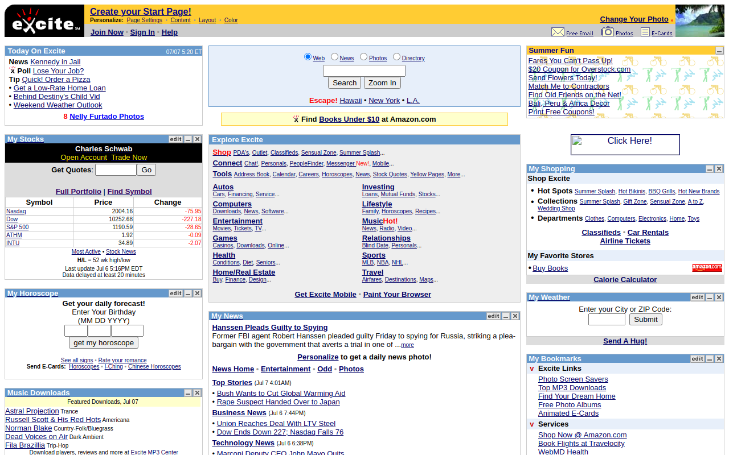729x455 pixels.
Task: Collapse the Excite Links section chevron
Action: coord(531,369)
